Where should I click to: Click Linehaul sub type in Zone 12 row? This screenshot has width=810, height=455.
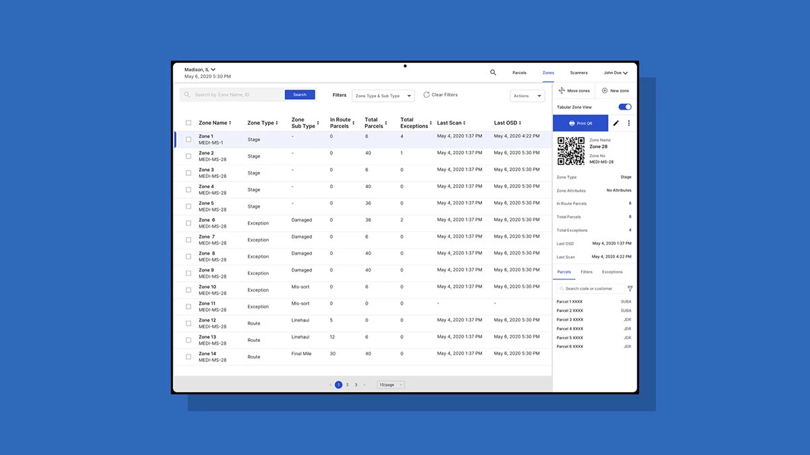(x=300, y=320)
